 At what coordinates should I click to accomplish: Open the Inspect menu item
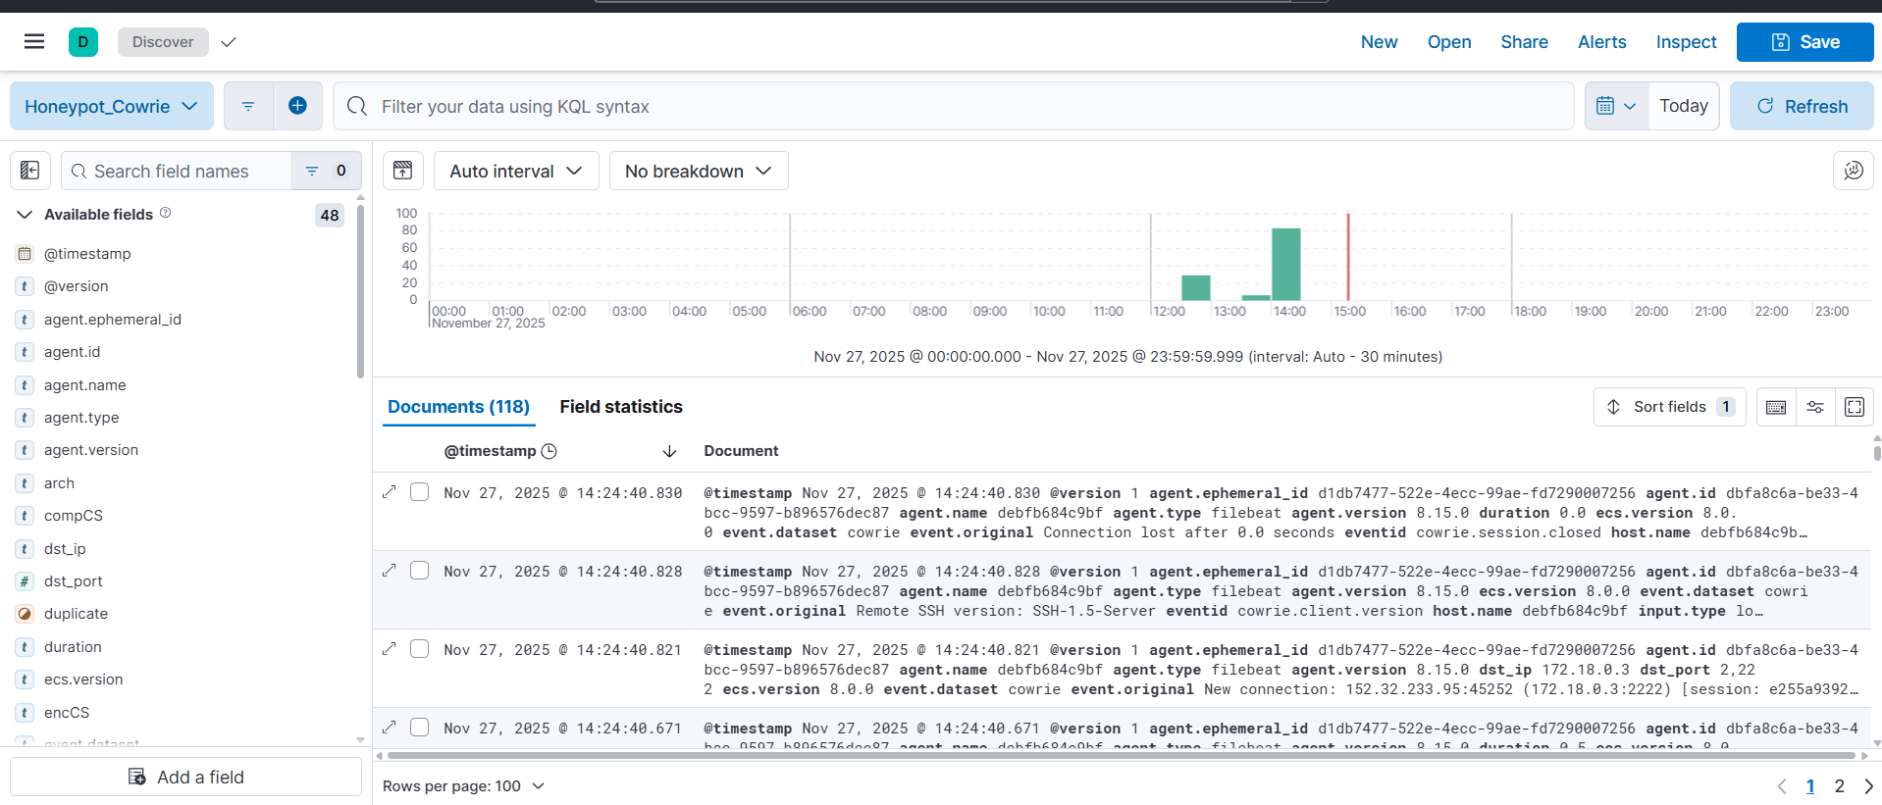pos(1686,42)
